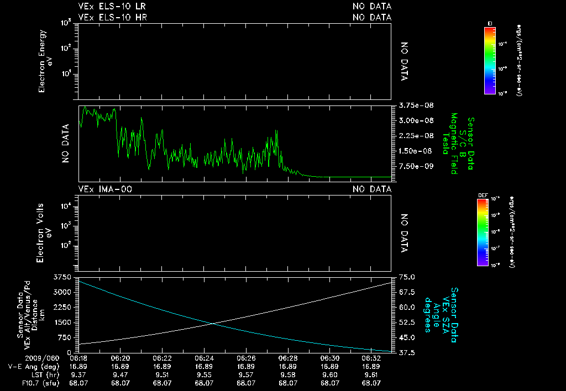Click the 06:20 time axis label
566x391 pixels.
click(x=120, y=358)
